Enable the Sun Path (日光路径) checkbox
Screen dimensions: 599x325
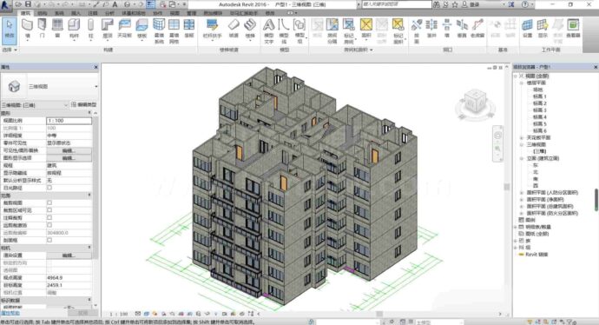tap(49, 188)
